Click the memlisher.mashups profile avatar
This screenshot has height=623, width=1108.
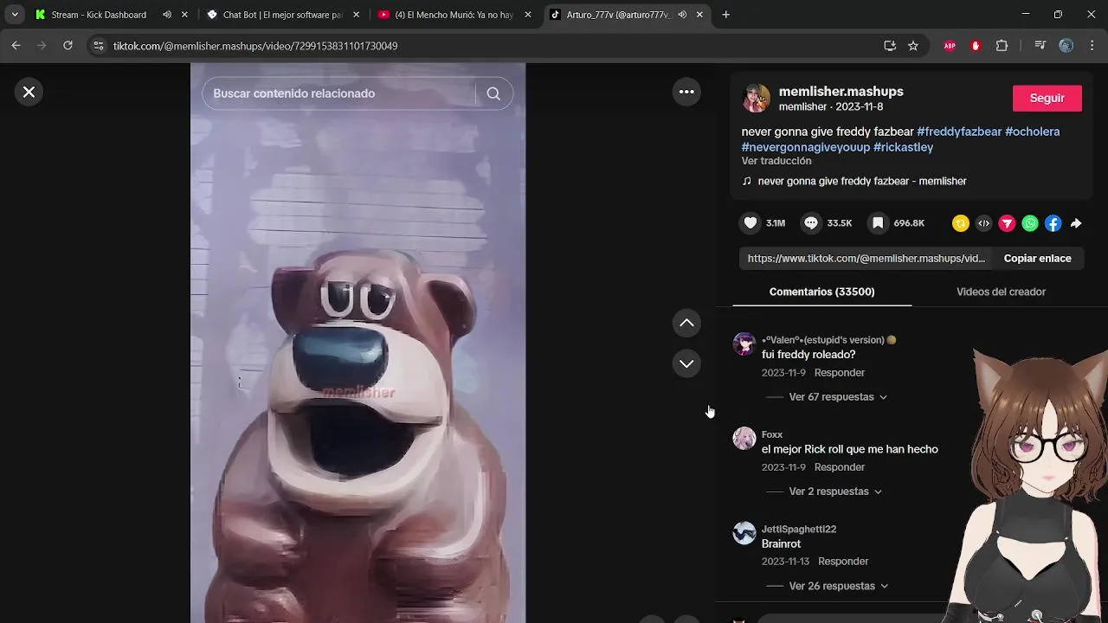tap(757, 99)
